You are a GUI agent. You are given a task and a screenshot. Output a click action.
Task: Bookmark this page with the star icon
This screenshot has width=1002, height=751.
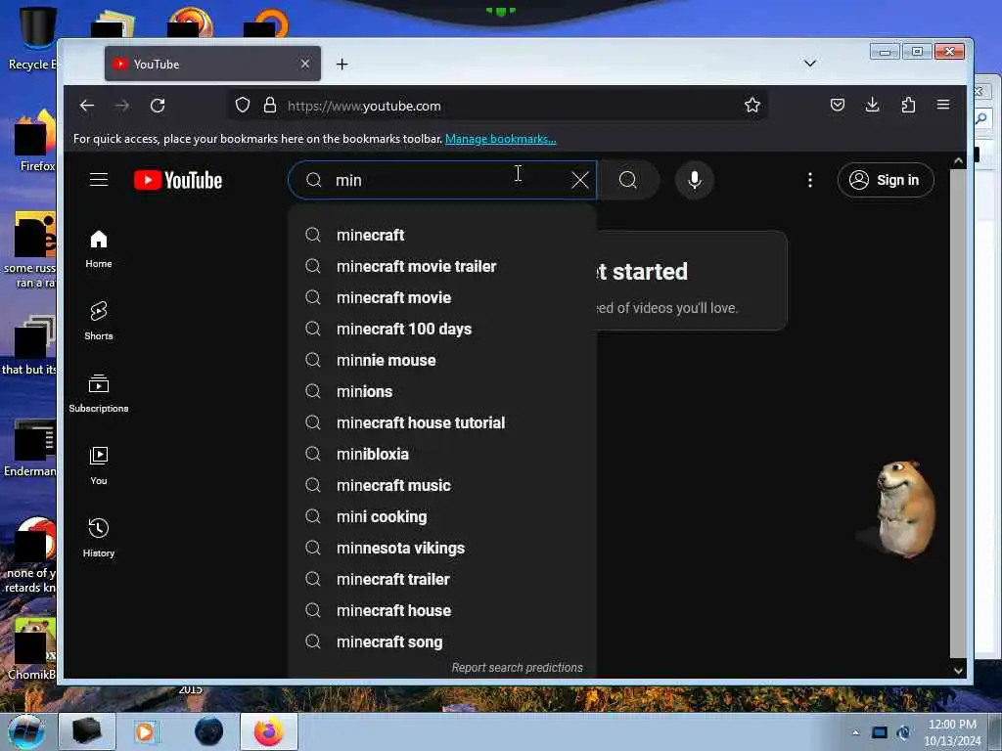(752, 105)
